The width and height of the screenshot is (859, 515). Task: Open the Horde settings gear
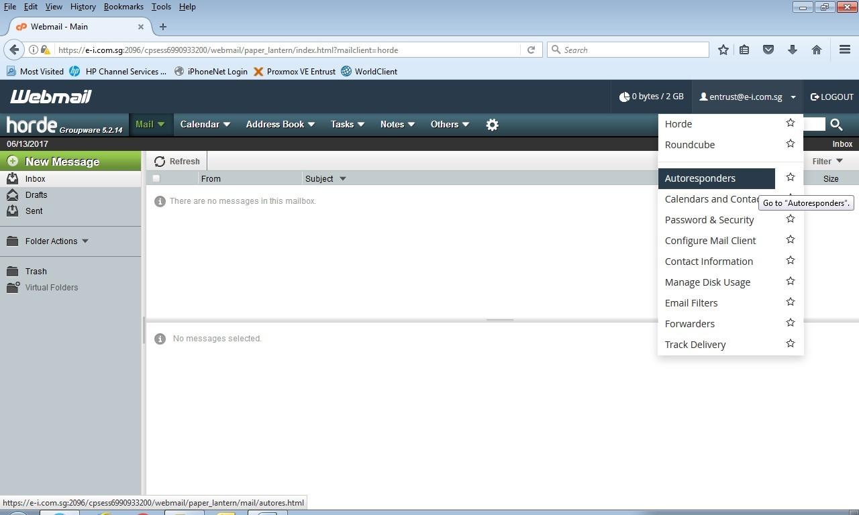coord(492,125)
